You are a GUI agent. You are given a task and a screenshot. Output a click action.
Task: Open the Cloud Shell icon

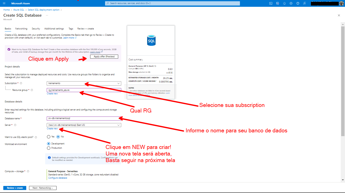click(271, 3)
